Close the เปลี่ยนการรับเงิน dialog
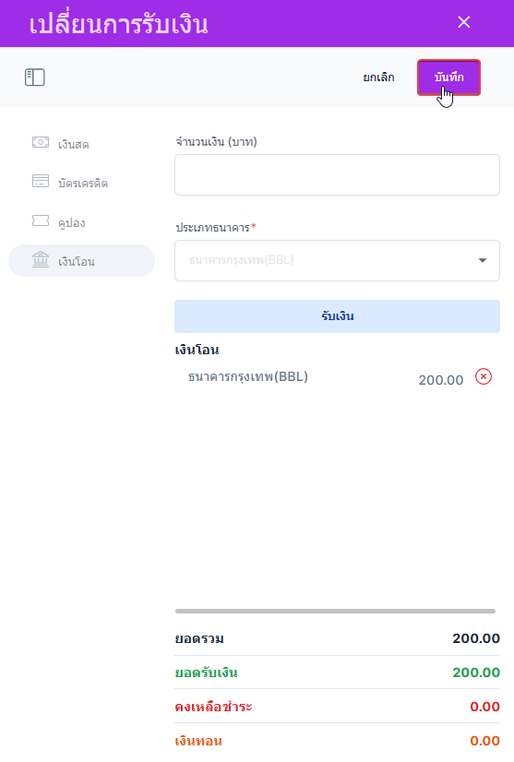This screenshot has width=514, height=762. (x=464, y=22)
